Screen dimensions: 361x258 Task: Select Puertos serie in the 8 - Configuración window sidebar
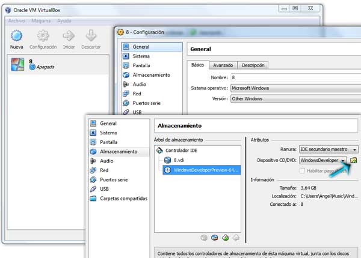point(152,103)
